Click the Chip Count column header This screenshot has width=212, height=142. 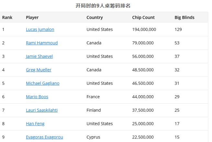click(143, 17)
